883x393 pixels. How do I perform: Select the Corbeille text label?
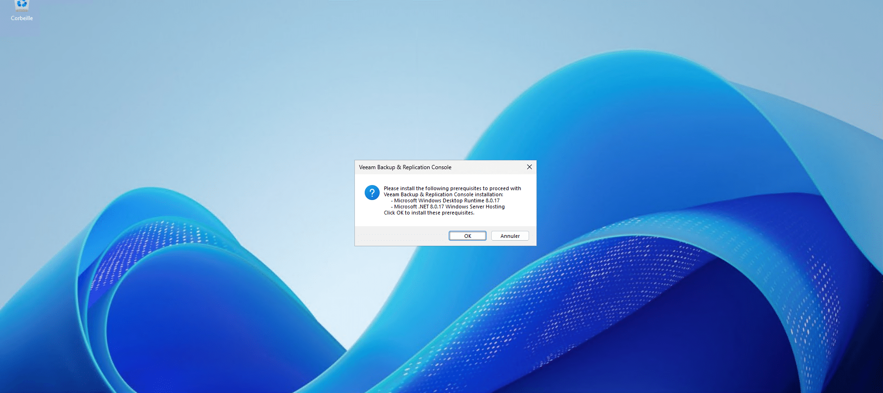pos(22,18)
